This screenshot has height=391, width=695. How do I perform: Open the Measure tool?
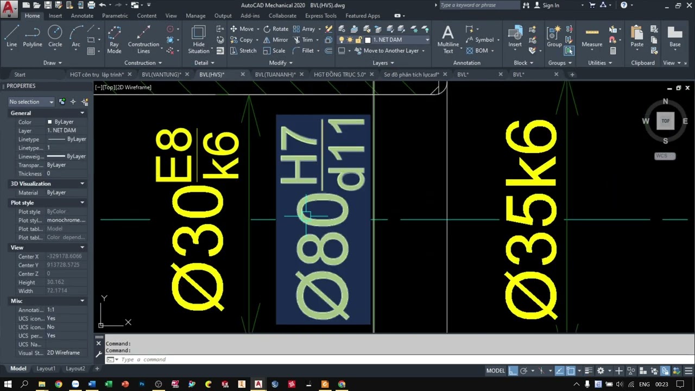click(592, 37)
